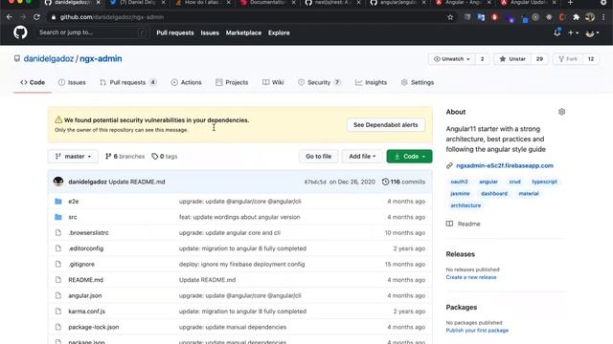Viewport: 613px width, 344px height.
Task: Click the ngx-admin repository name link
Action: pyautogui.click(x=101, y=58)
